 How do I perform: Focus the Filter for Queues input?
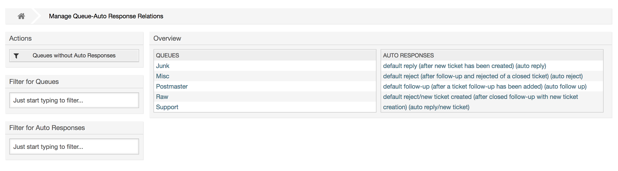pyautogui.click(x=74, y=100)
